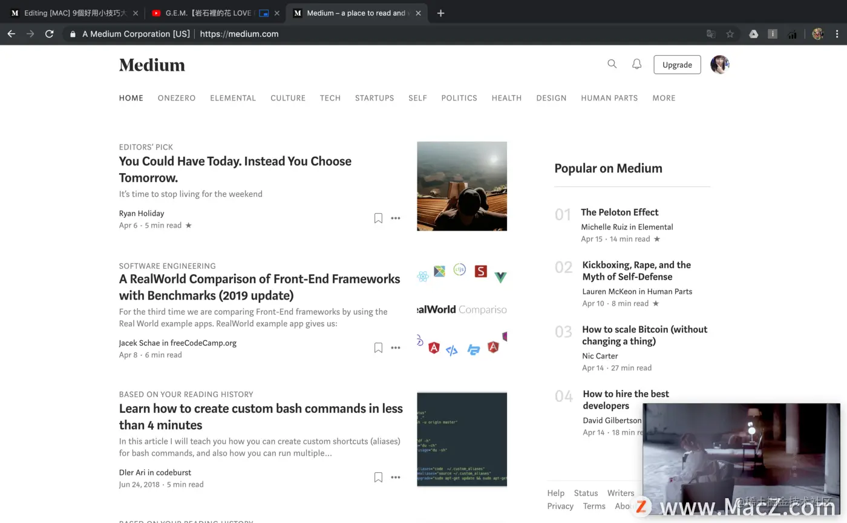This screenshot has height=523, width=847.
Task: Open more options for bash commands article
Action: tap(396, 477)
